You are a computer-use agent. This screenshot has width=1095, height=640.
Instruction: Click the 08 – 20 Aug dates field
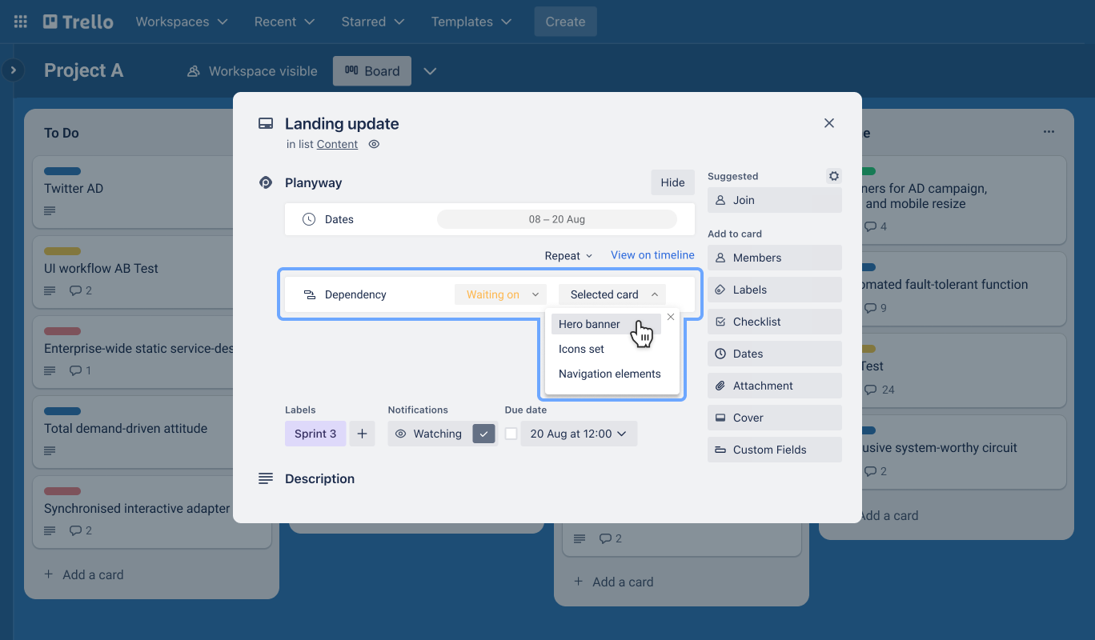pos(557,219)
